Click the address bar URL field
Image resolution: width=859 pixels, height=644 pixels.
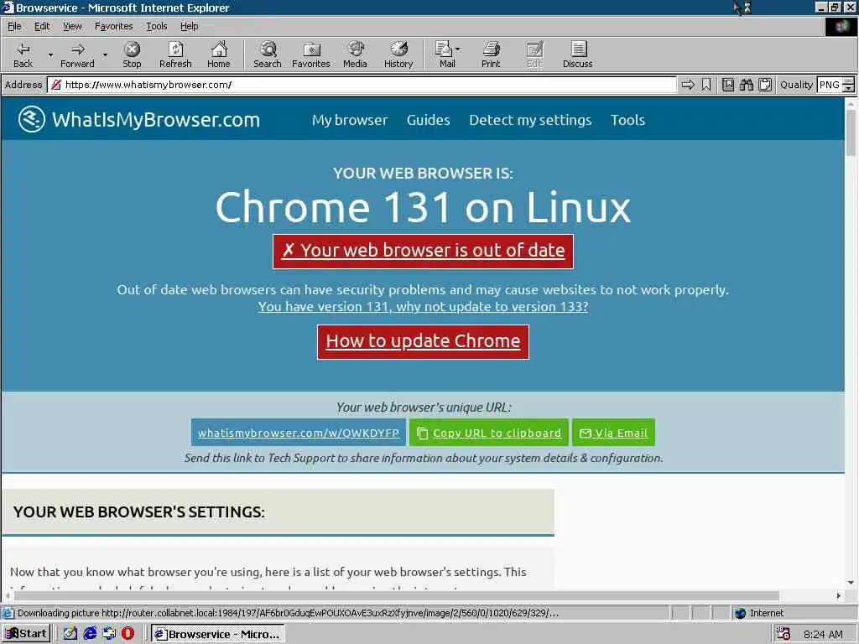point(362,85)
